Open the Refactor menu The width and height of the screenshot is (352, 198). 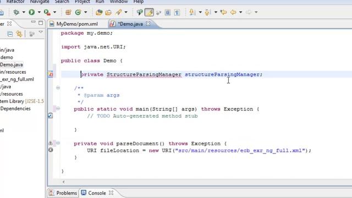click(15, 2)
